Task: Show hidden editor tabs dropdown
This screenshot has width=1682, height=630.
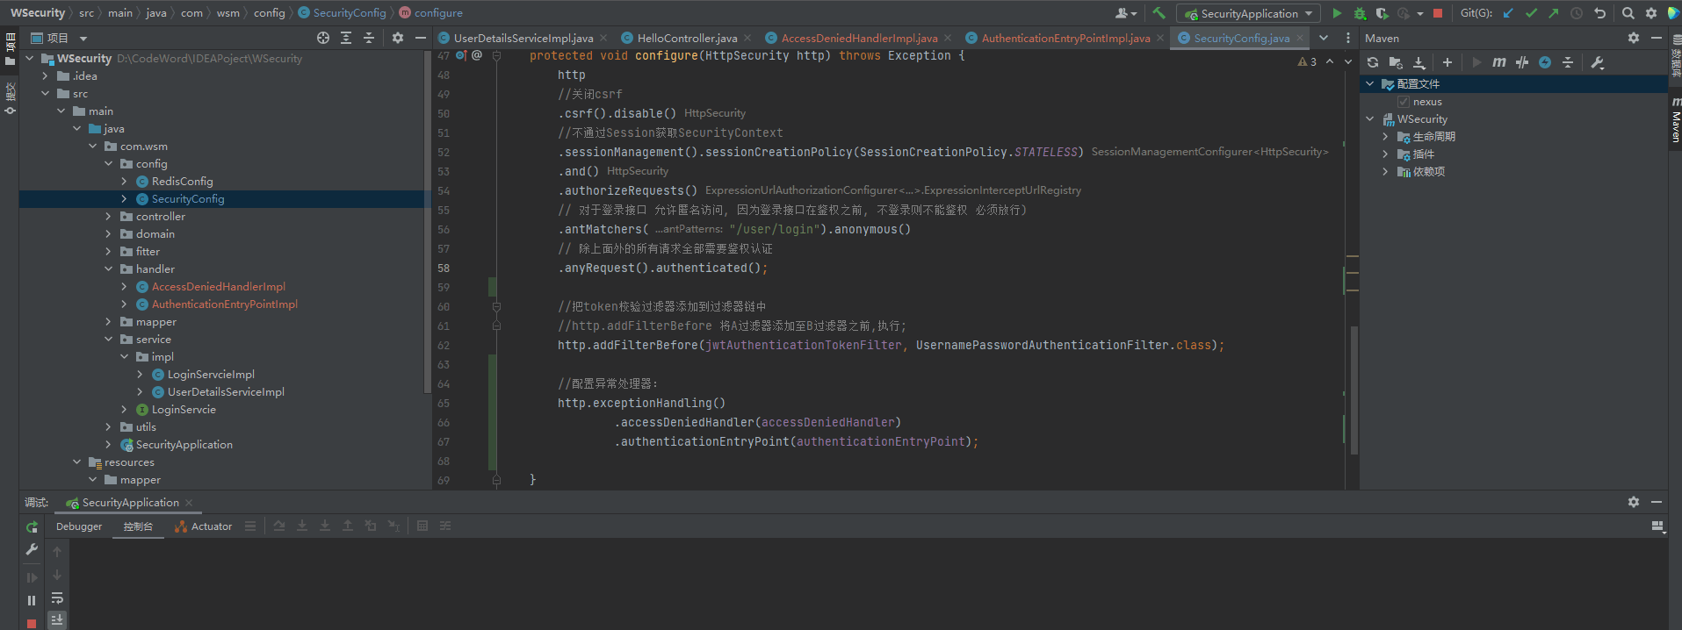Action: (1324, 38)
